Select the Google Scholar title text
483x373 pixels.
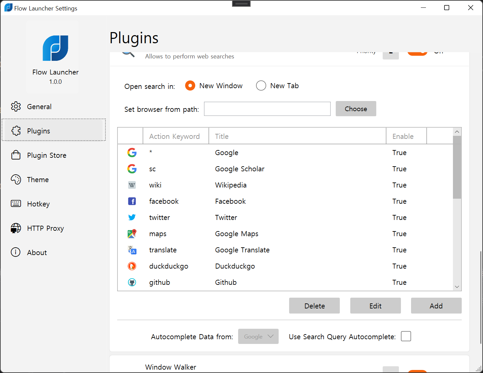[x=240, y=169]
